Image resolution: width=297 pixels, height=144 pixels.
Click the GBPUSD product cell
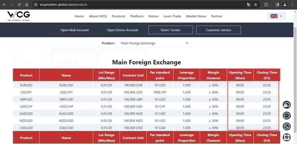(x=26, y=99)
